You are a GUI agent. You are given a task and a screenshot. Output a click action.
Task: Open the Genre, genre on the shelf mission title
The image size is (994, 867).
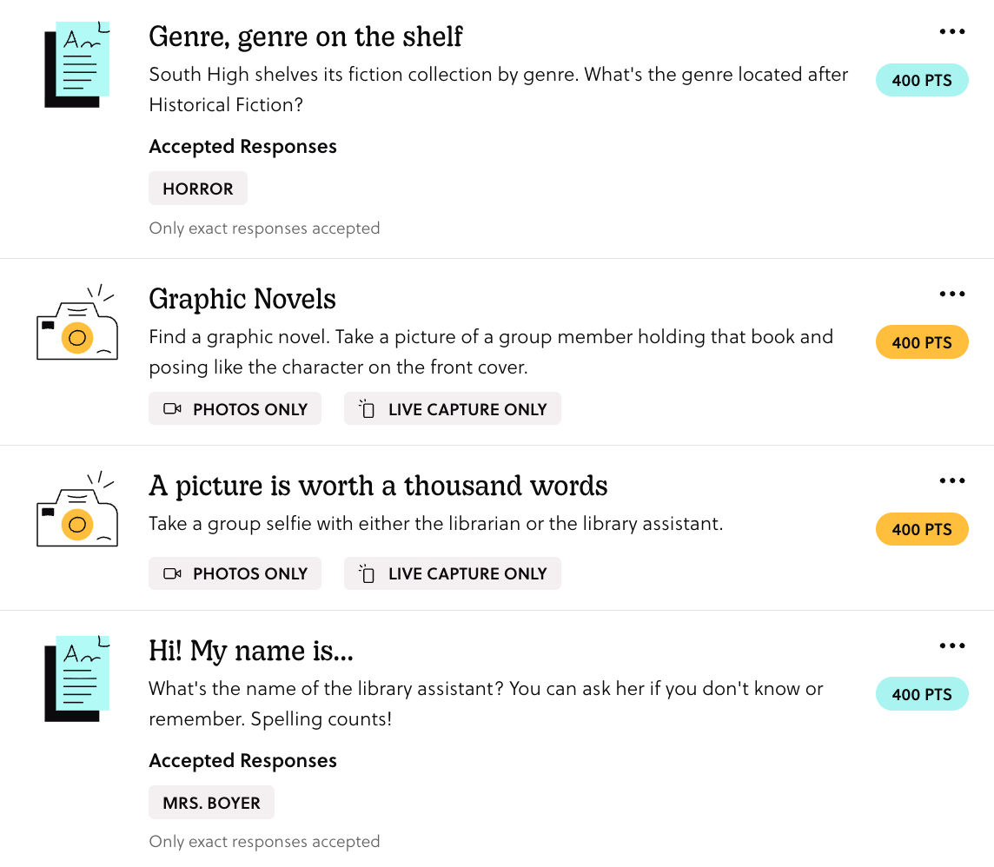click(306, 36)
